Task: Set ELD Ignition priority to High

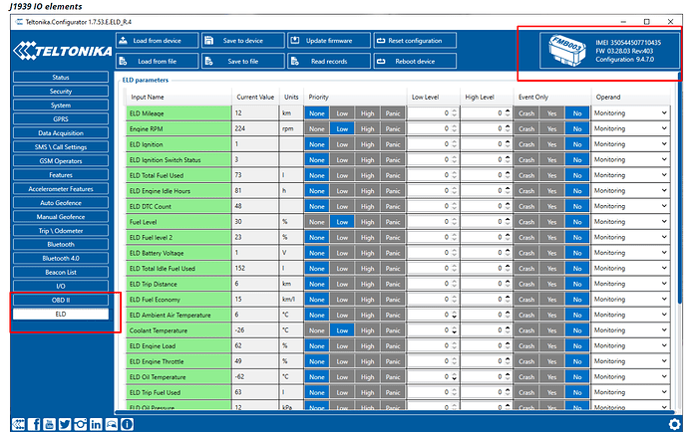Action: 368,144
